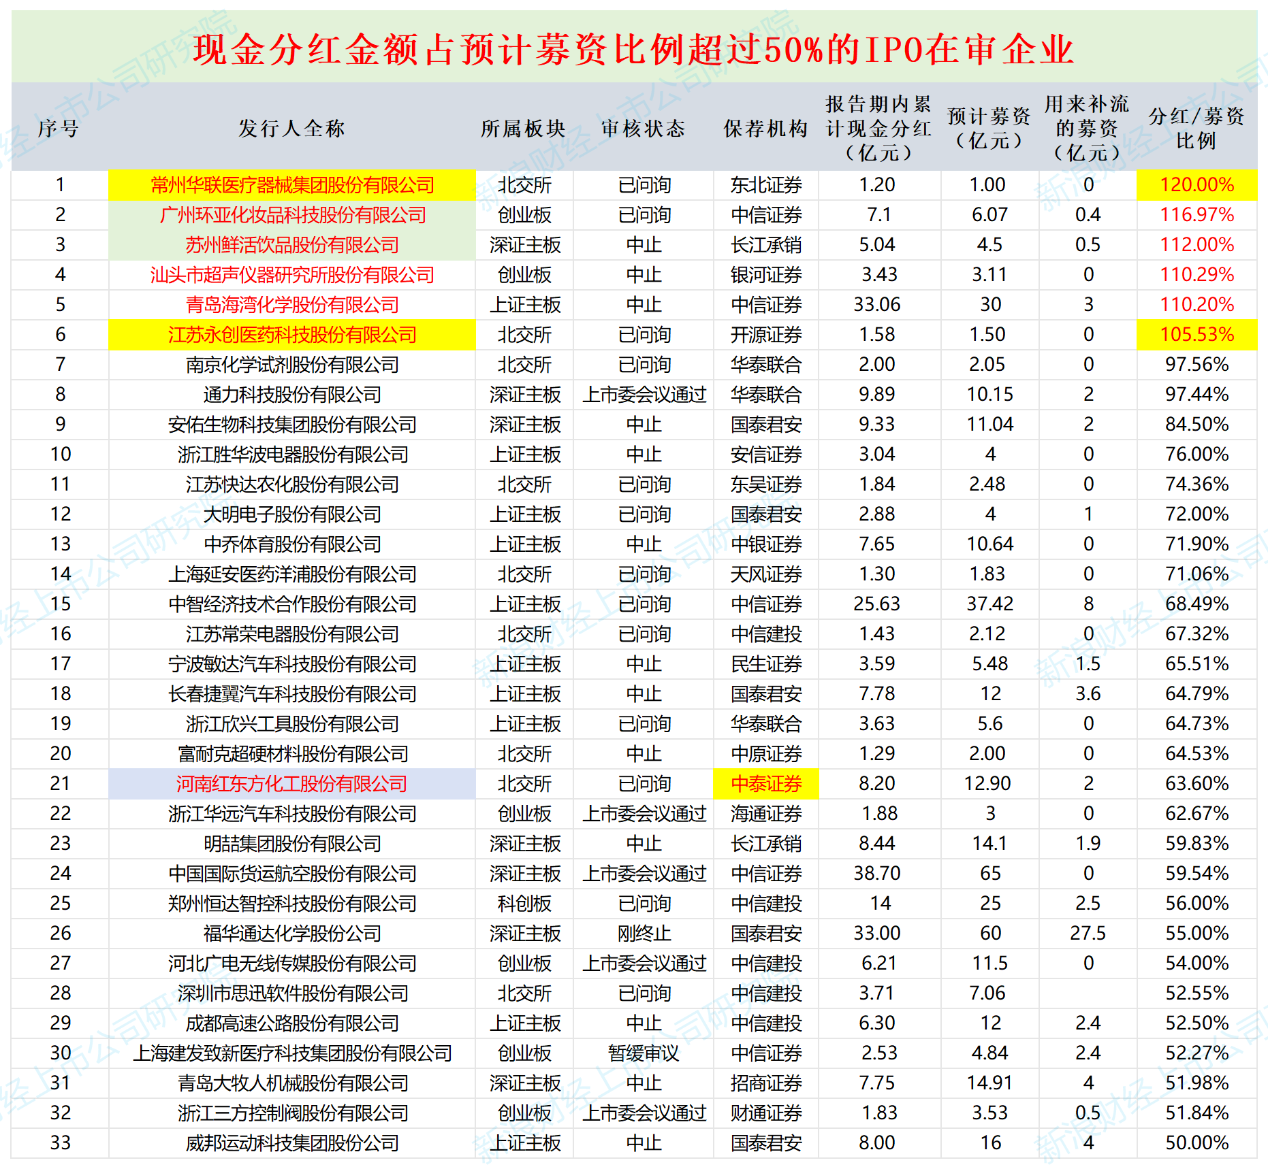Click 郑州恒达智控科技股份有限公司
Screen dimensions: 1268x1169
click(x=292, y=904)
